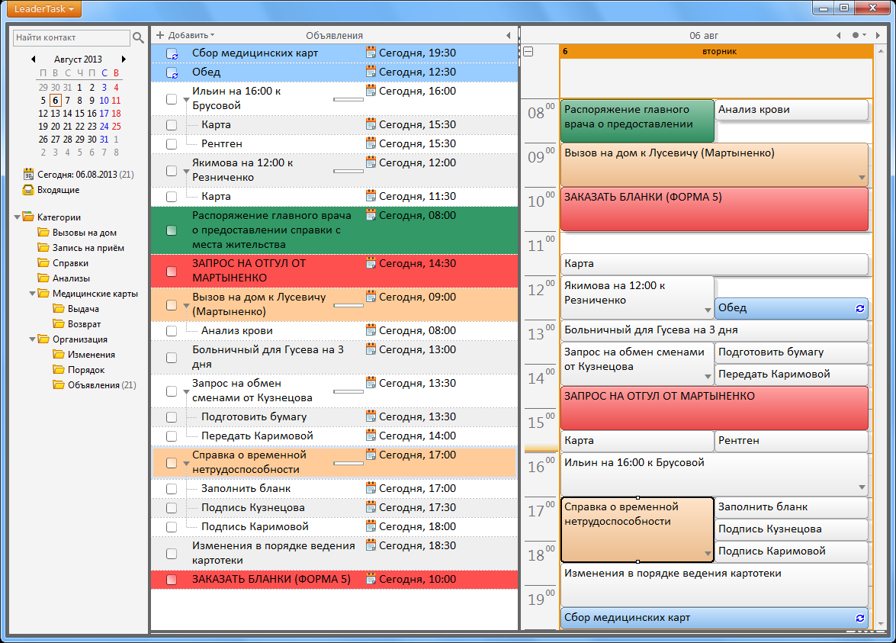Click calendar icon next to Обед task date

point(371,72)
